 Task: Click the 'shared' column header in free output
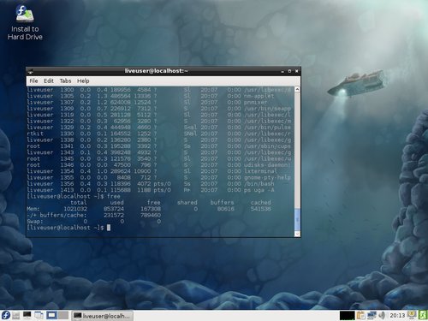point(187,203)
